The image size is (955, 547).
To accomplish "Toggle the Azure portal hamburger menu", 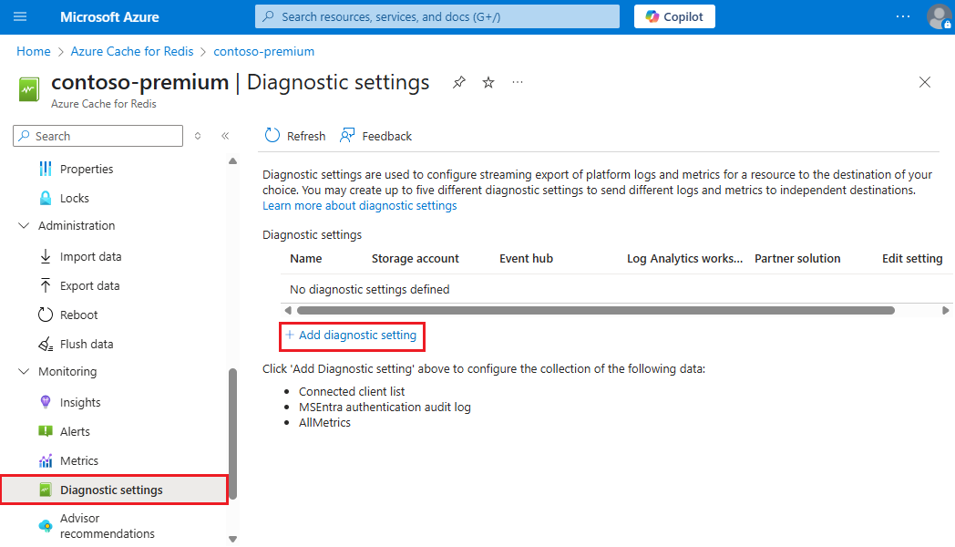I will coord(20,15).
